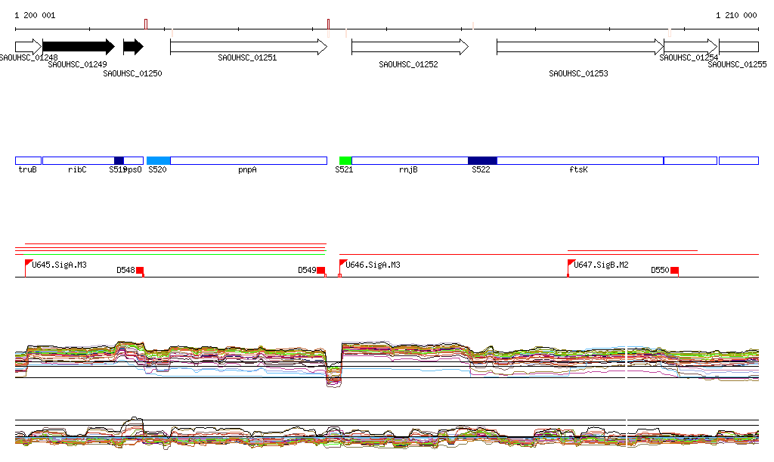Click the U647.SigB.M2 red promoter flag
This screenshot has width=774, height=462.
click(571, 264)
